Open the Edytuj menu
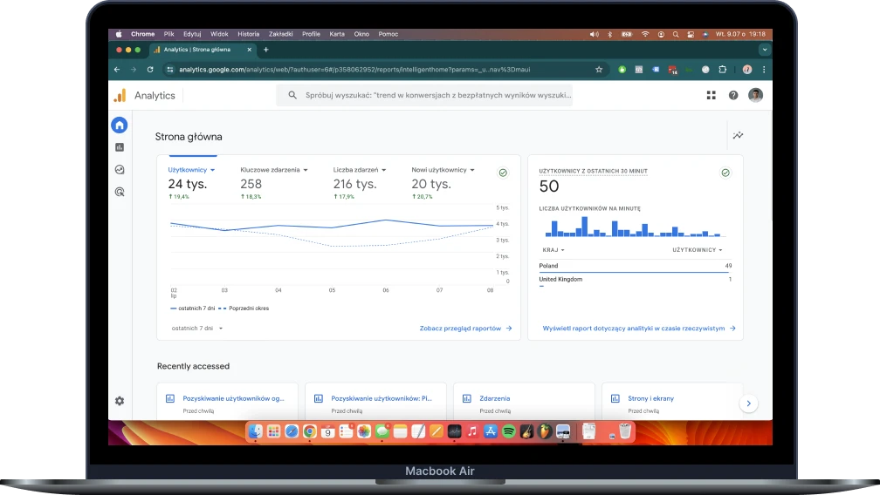The image size is (880, 495). point(192,34)
